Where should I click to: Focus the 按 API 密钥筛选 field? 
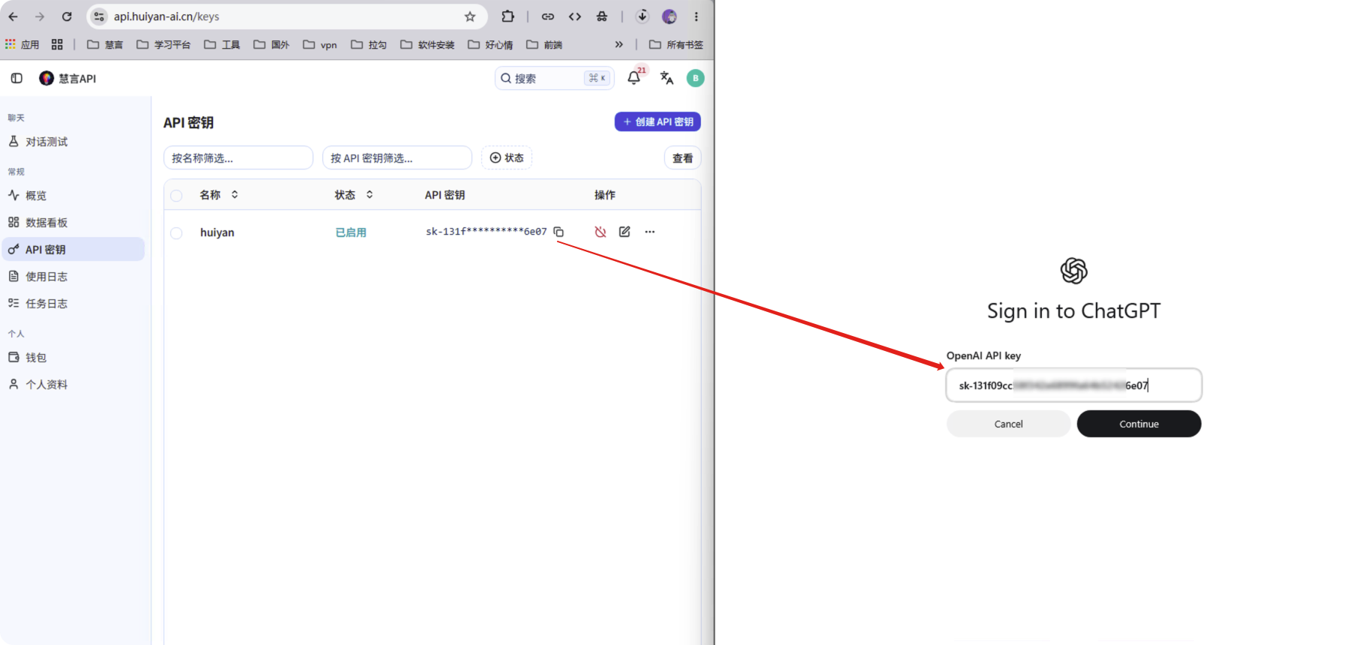click(x=397, y=157)
